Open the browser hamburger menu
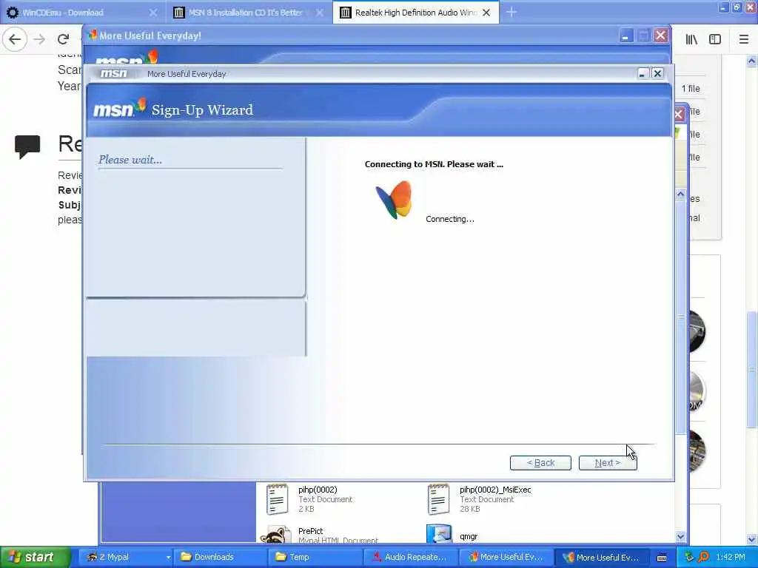Viewport: 758px width, 568px height. (x=744, y=39)
